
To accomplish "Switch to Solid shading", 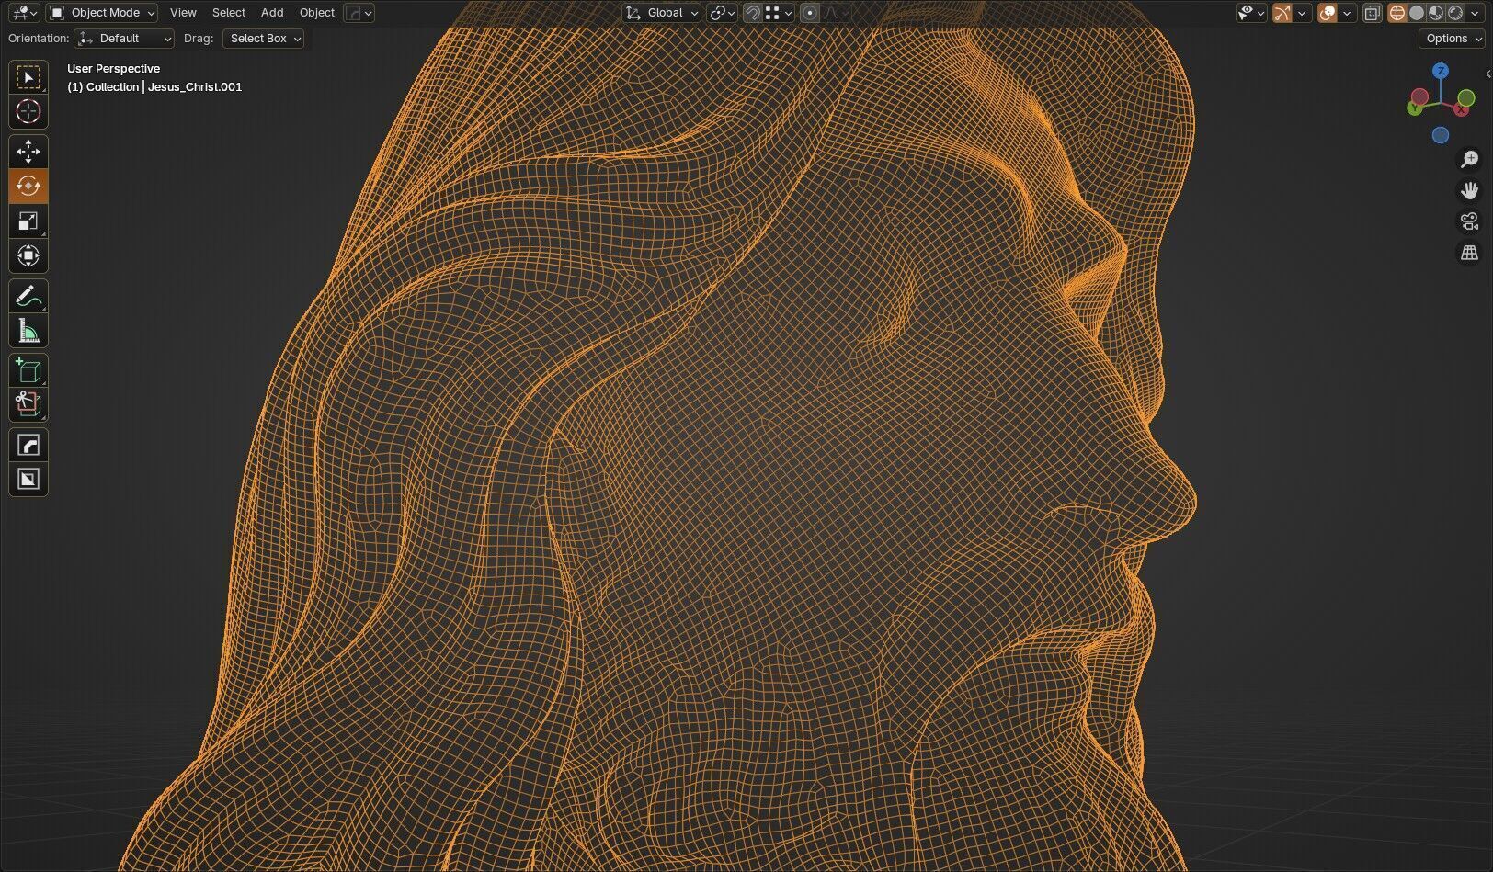I will pos(1417,13).
